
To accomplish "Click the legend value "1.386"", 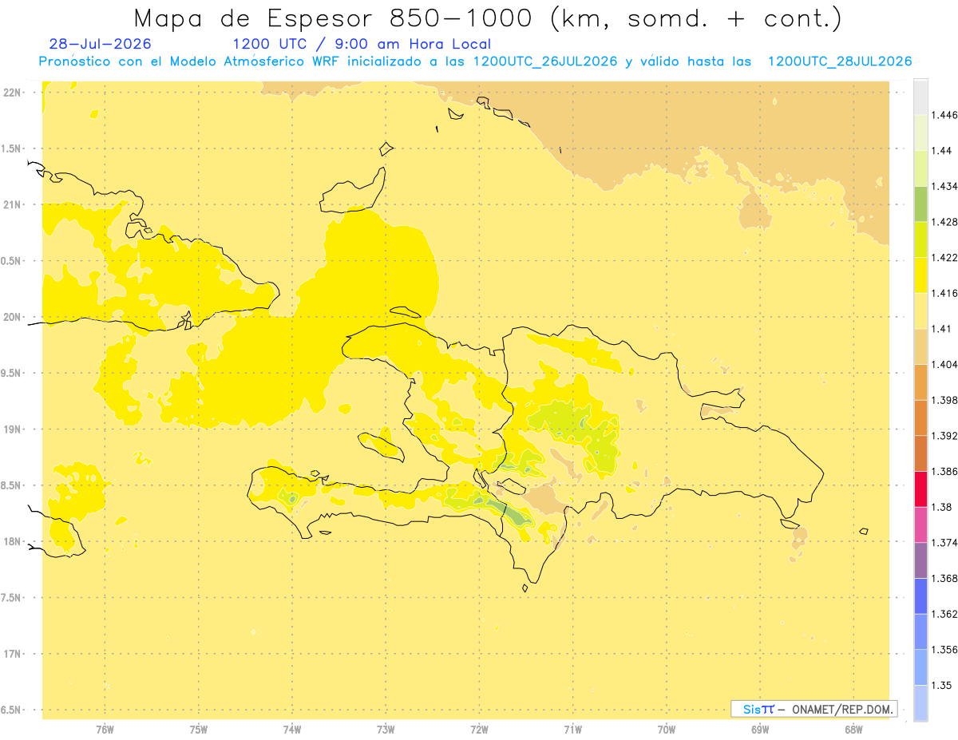I will 944,471.
